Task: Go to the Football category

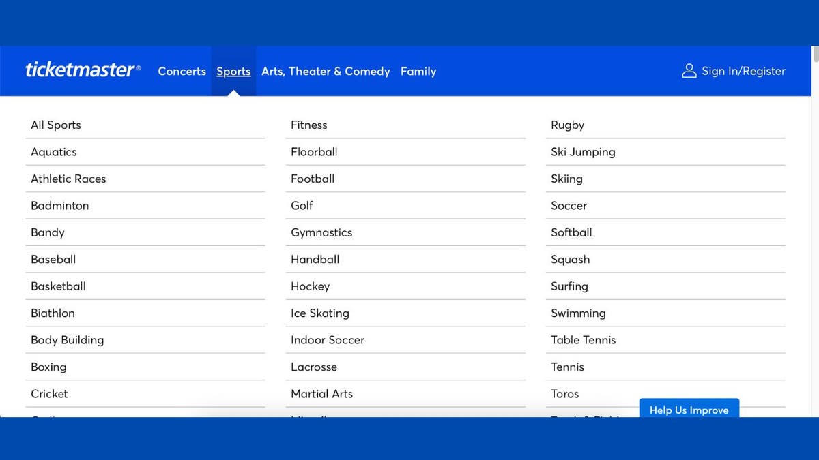Action: 313,179
